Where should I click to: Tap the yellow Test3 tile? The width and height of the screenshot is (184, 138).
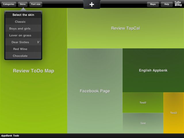coord(174,113)
